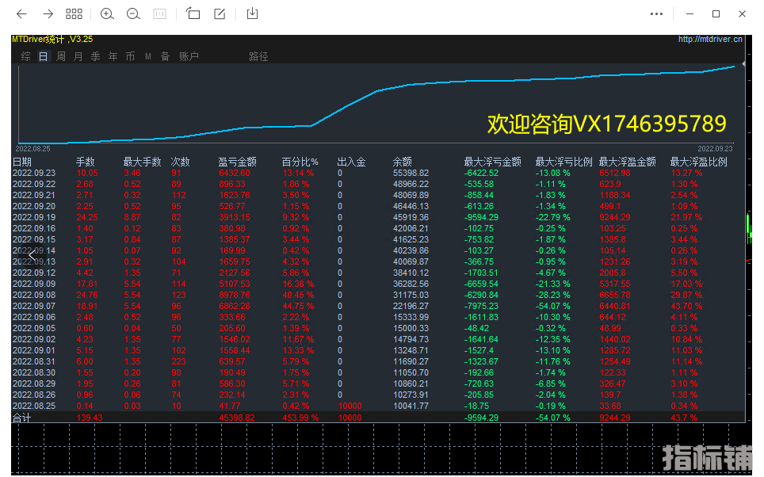Go forward to the next image
This screenshot has width=764, height=477.
[48, 13]
